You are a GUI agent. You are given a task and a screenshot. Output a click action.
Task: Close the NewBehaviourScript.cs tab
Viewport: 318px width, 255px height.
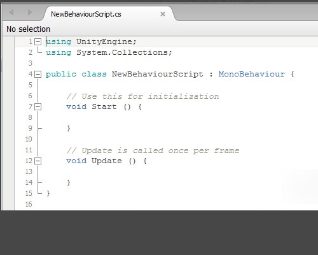coord(163,14)
